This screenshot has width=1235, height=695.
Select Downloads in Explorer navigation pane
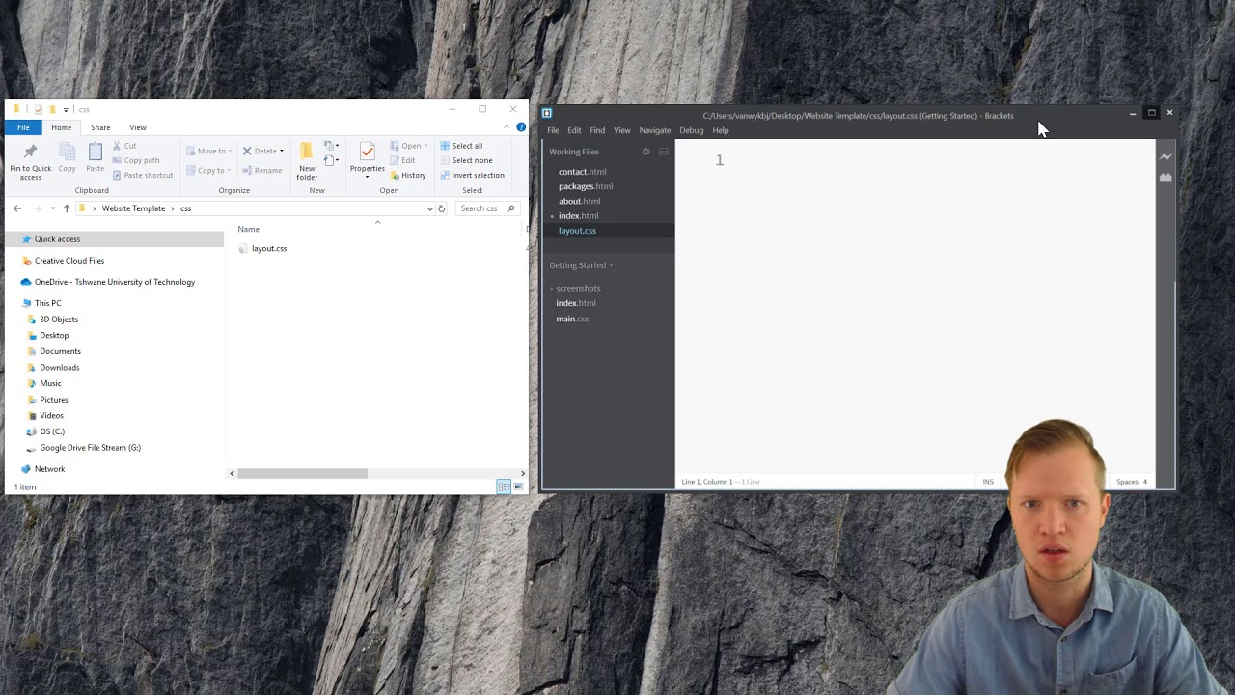coord(60,368)
